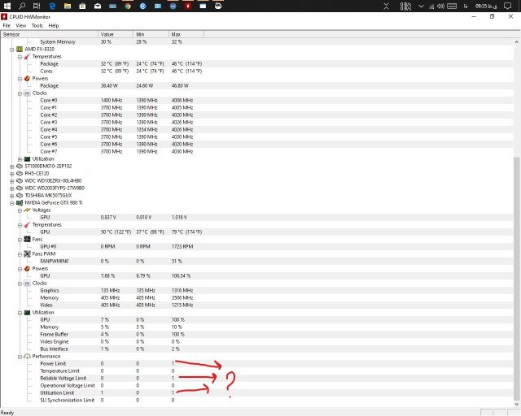Click the GPU Performance gauge icon
This screenshot has height=416, width=521.
26,356
